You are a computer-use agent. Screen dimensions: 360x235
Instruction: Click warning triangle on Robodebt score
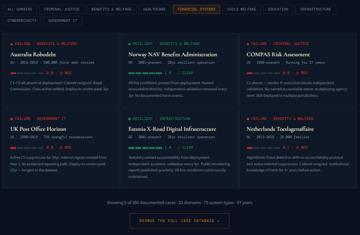61,73
